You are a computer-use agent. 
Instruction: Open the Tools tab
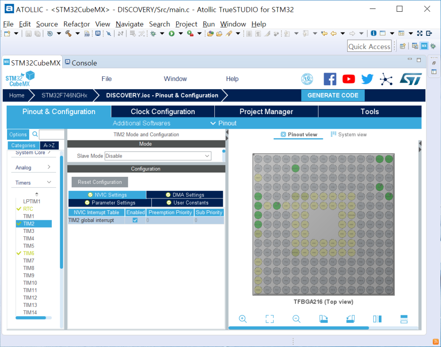coord(370,111)
